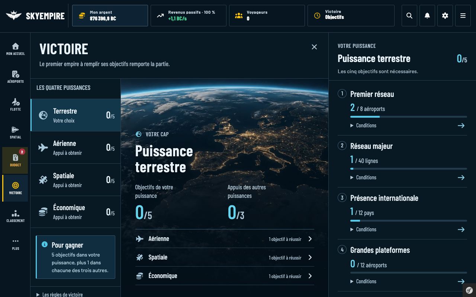Expand Conditions under Réseau majeur
The width and height of the screenshot is (476, 297).
(x=363, y=177)
